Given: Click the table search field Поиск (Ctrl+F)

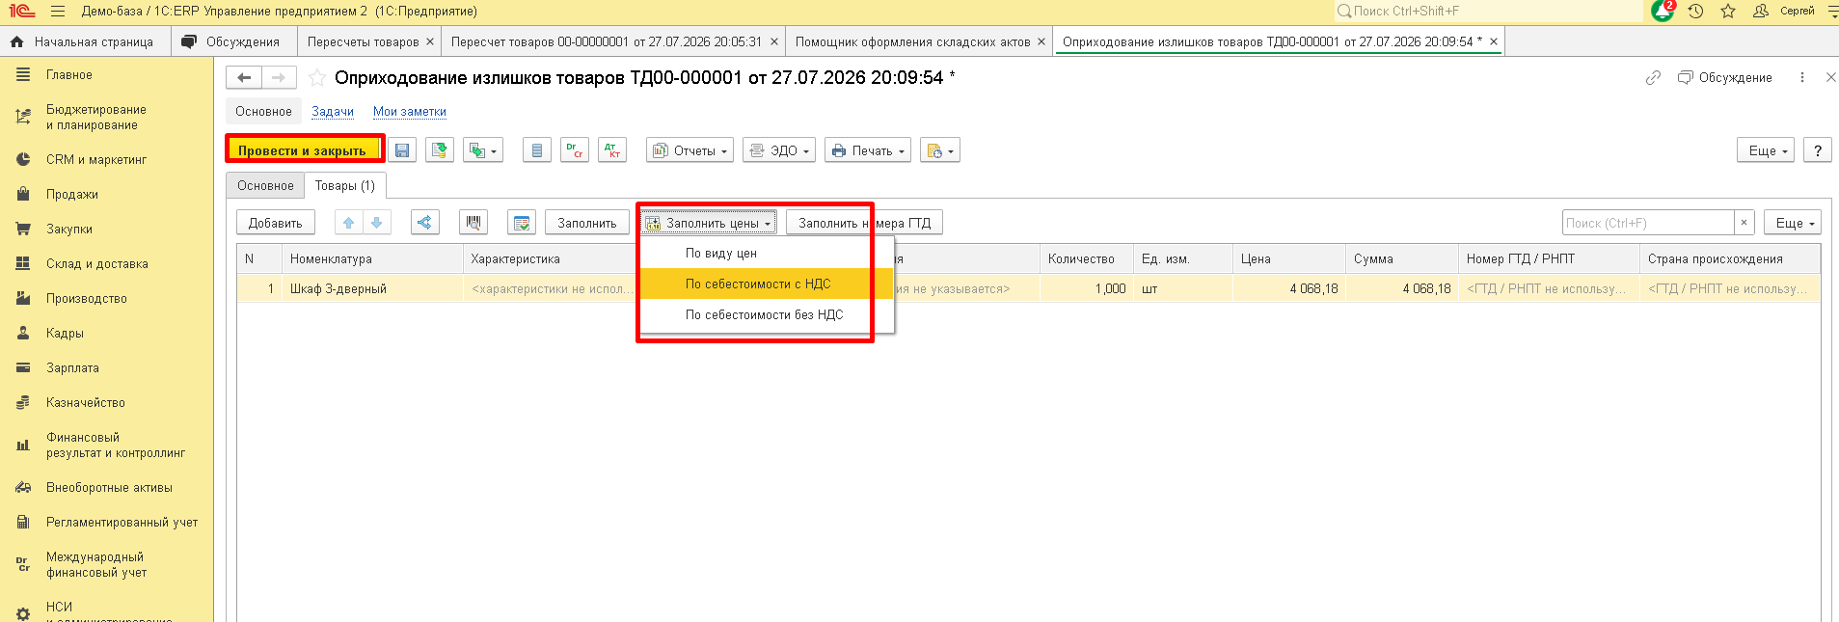Looking at the screenshot, I should coord(1648,223).
